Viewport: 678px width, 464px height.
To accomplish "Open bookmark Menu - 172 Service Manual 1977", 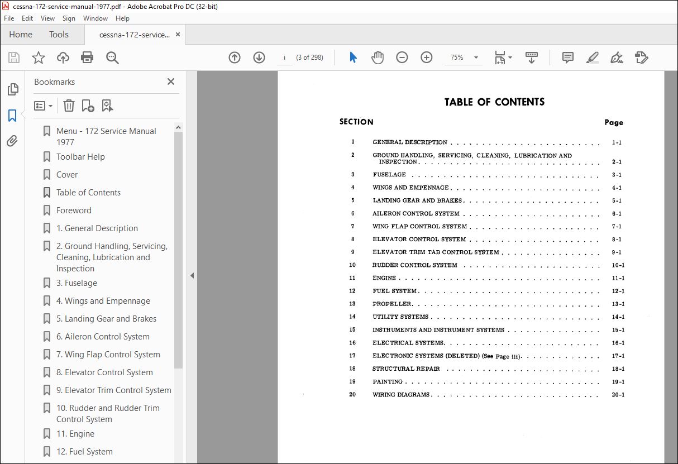I will click(x=106, y=136).
